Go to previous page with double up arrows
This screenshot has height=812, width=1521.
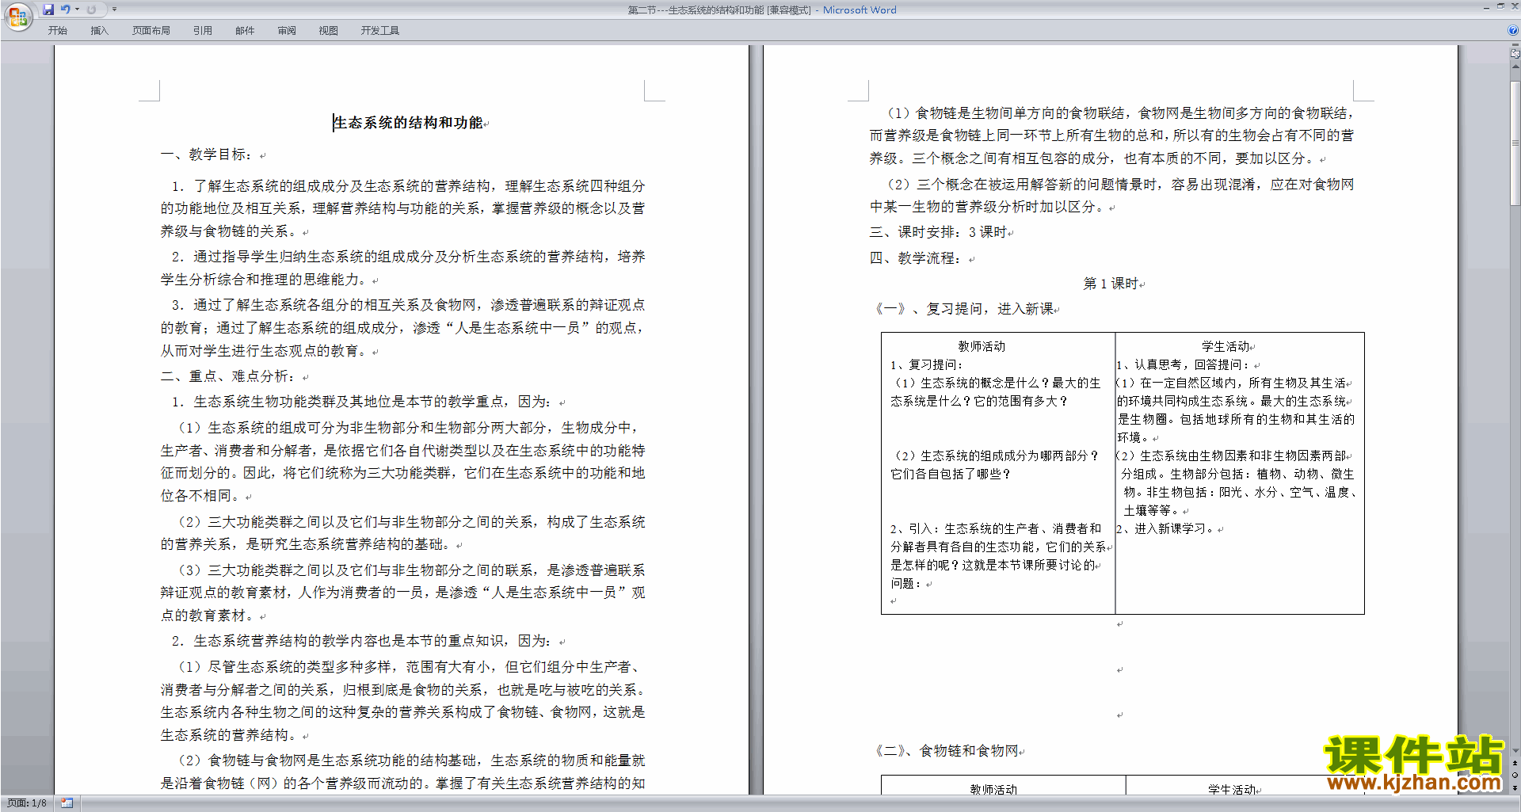tap(1515, 764)
